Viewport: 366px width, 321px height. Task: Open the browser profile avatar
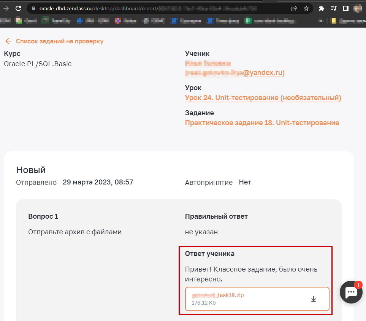pyautogui.click(x=357, y=8)
